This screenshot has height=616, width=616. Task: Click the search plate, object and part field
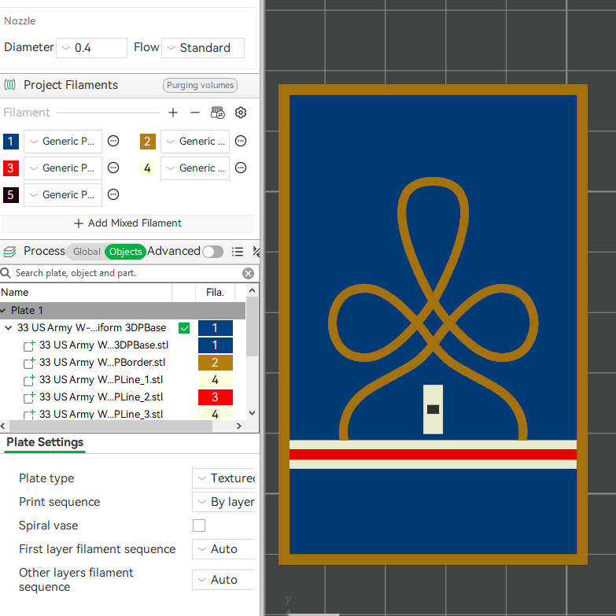coord(126,273)
